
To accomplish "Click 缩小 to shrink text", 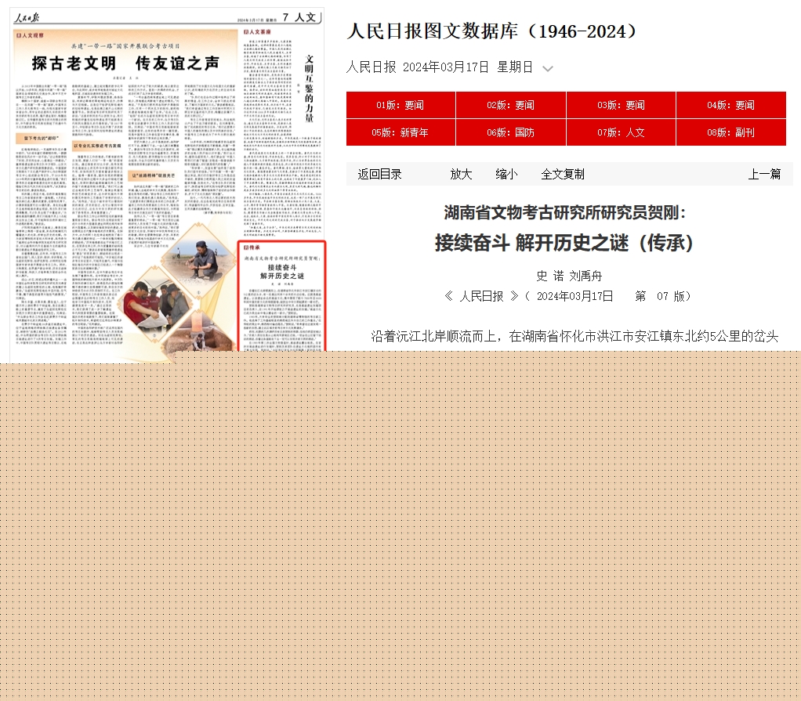I will tap(506, 174).
